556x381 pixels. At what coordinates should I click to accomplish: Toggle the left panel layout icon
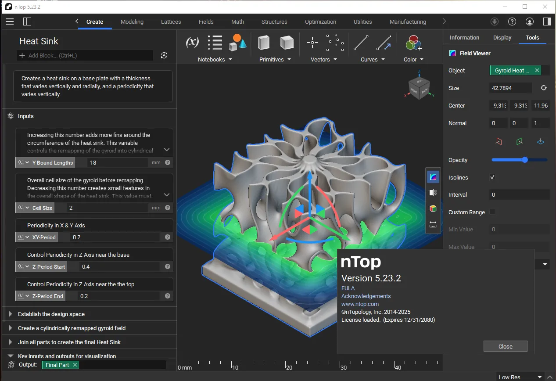tap(27, 22)
